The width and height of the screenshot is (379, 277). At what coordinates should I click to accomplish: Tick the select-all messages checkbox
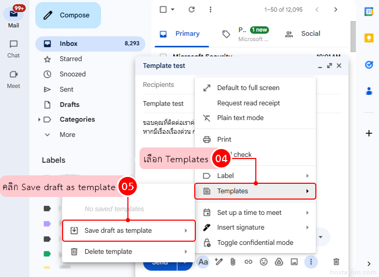point(163,9)
